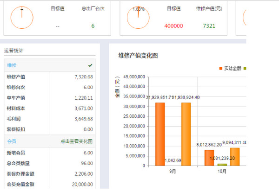Click value 20,000.00

[x=82, y=184]
